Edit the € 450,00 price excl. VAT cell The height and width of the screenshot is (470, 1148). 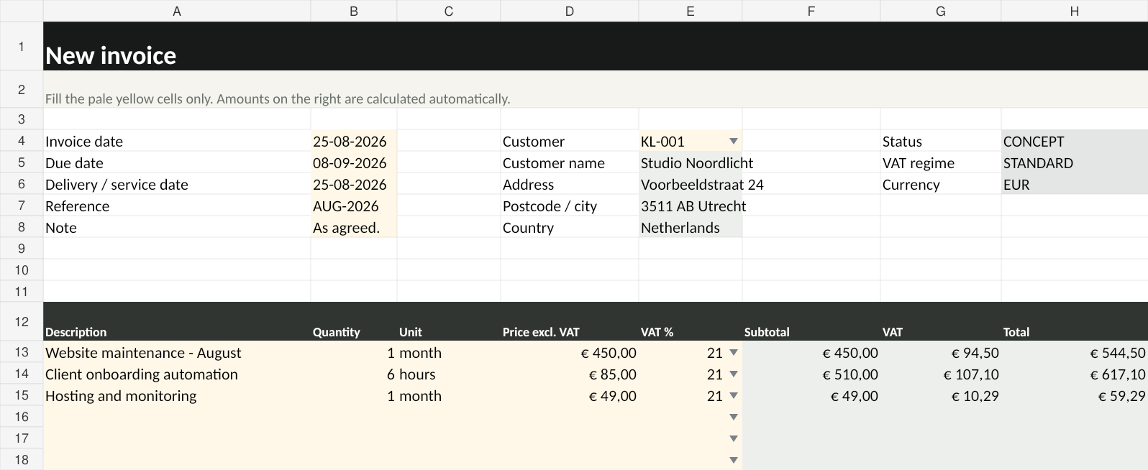click(570, 353)
